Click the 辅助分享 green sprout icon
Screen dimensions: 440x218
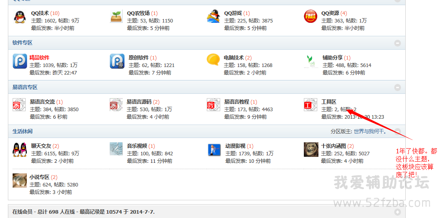tap(310, 61)
